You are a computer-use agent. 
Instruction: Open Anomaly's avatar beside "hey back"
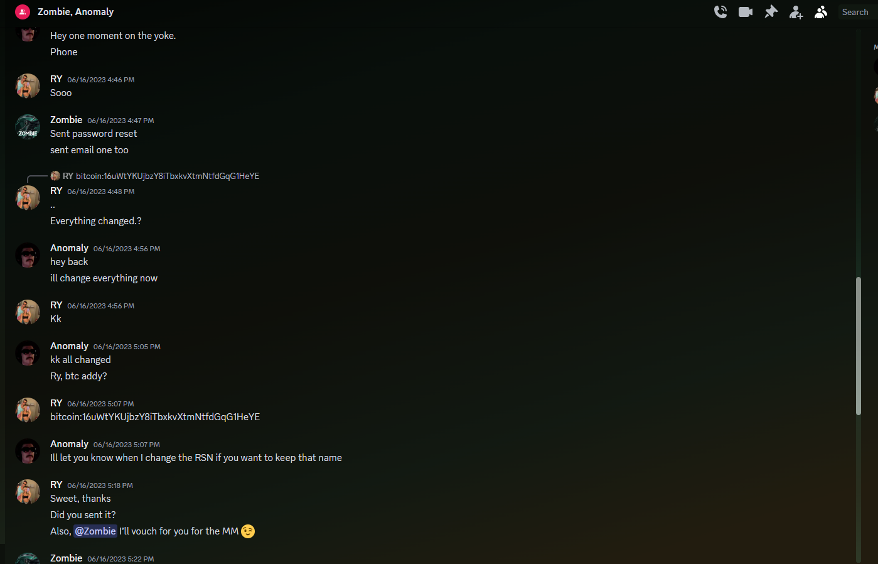click(x=28, y=255)
